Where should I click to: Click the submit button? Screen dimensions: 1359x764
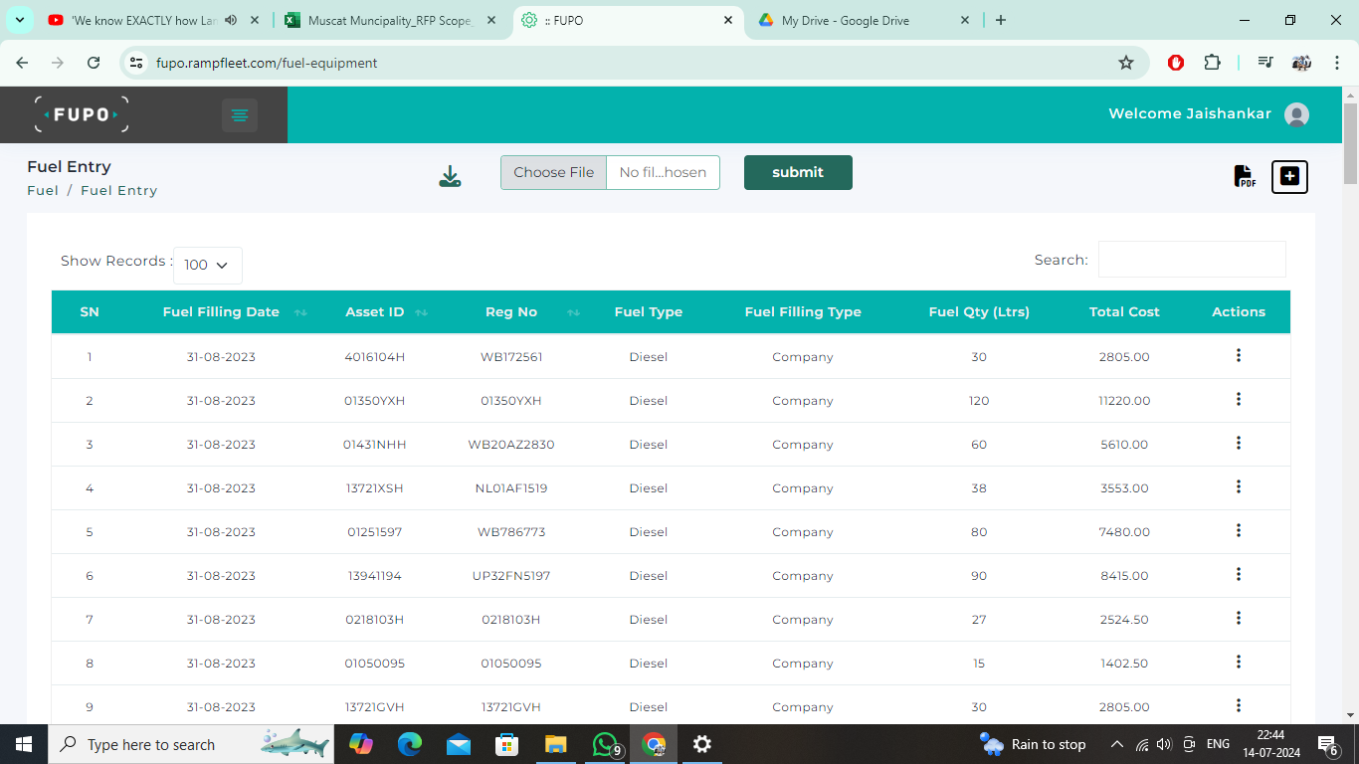point(798,172)
